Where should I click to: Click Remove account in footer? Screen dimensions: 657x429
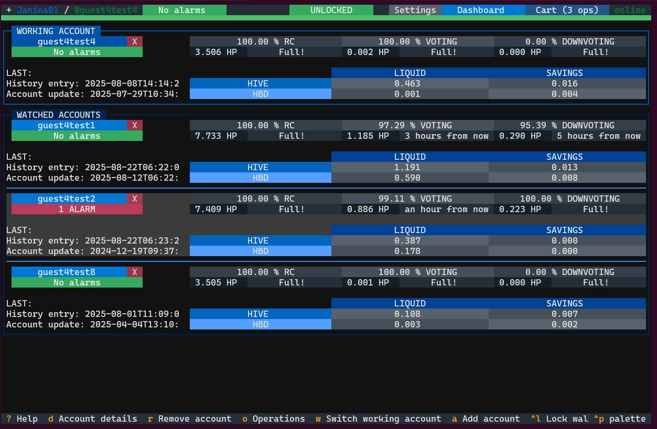pos(190,419)
